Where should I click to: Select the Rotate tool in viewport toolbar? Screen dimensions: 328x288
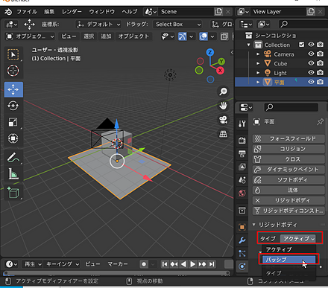tap(13, 106)
